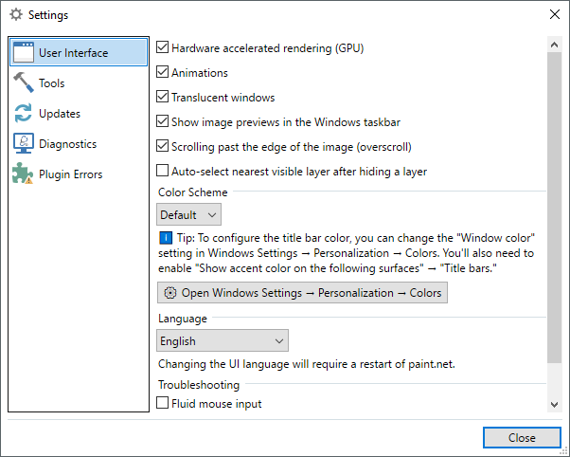Disable Hardware accelerated rendering (GPU) checkbox
The image size is (570, 457).
[x=162, y=47]
